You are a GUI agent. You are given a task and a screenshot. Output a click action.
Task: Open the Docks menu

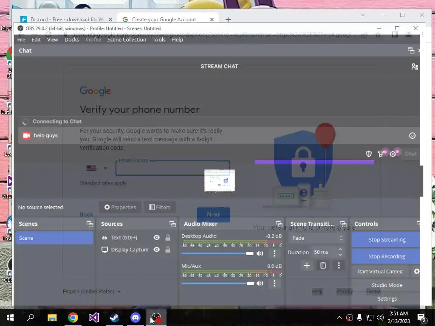[72, 39]
